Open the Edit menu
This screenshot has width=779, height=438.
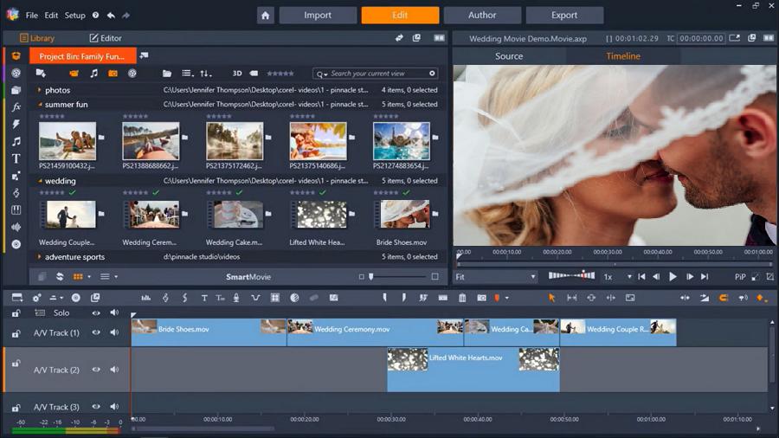tap(51, 16)
